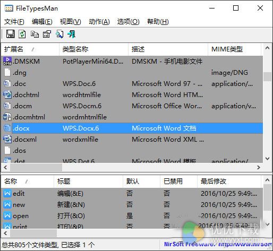Select the .docx extension text
This screenshot has width=273, height=251.
point(21,128)
